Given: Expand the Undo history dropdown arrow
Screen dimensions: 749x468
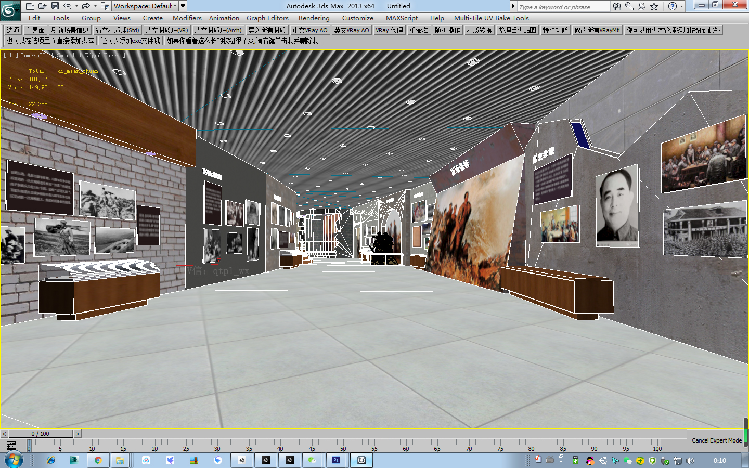Looking at the screenshot, I should [76, 6].
